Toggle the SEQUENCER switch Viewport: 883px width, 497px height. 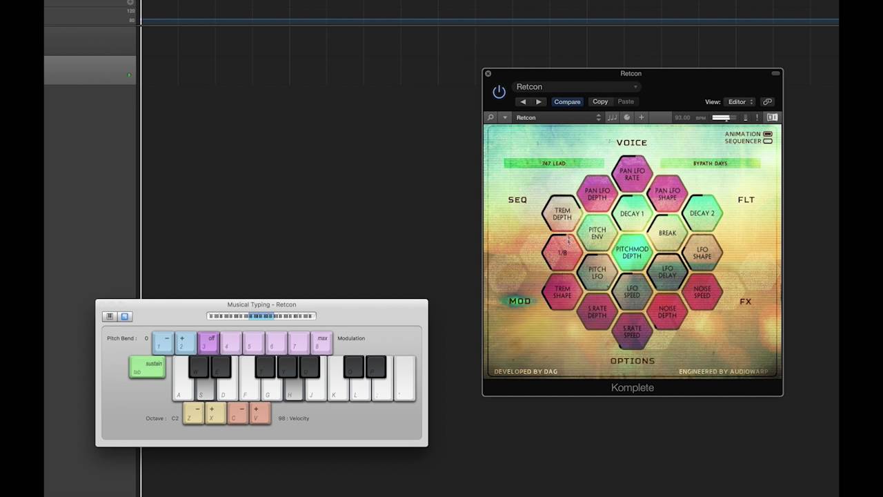pos(768,141)
